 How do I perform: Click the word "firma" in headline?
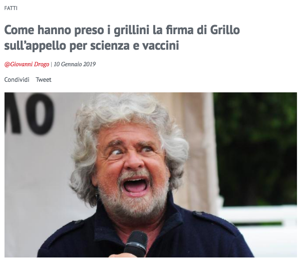point(180,30)
